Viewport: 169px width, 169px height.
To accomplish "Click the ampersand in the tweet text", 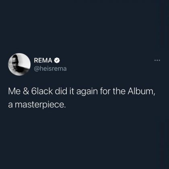I will click(26, 91).
